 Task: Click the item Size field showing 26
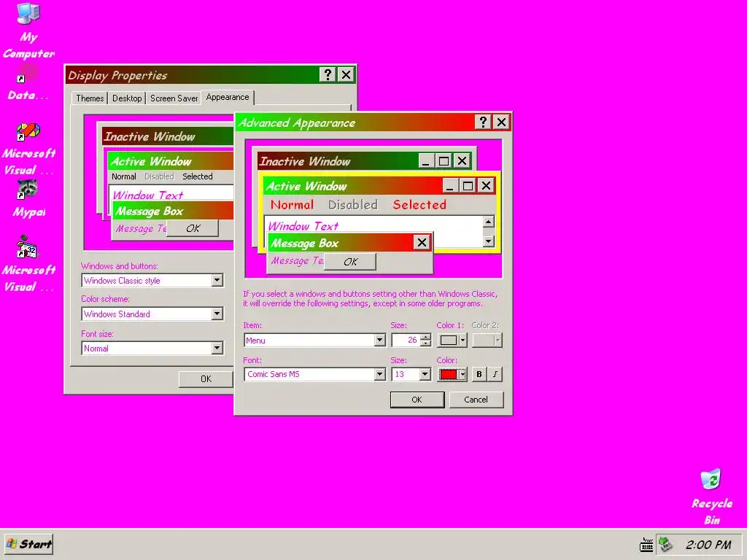click(406, 340)
